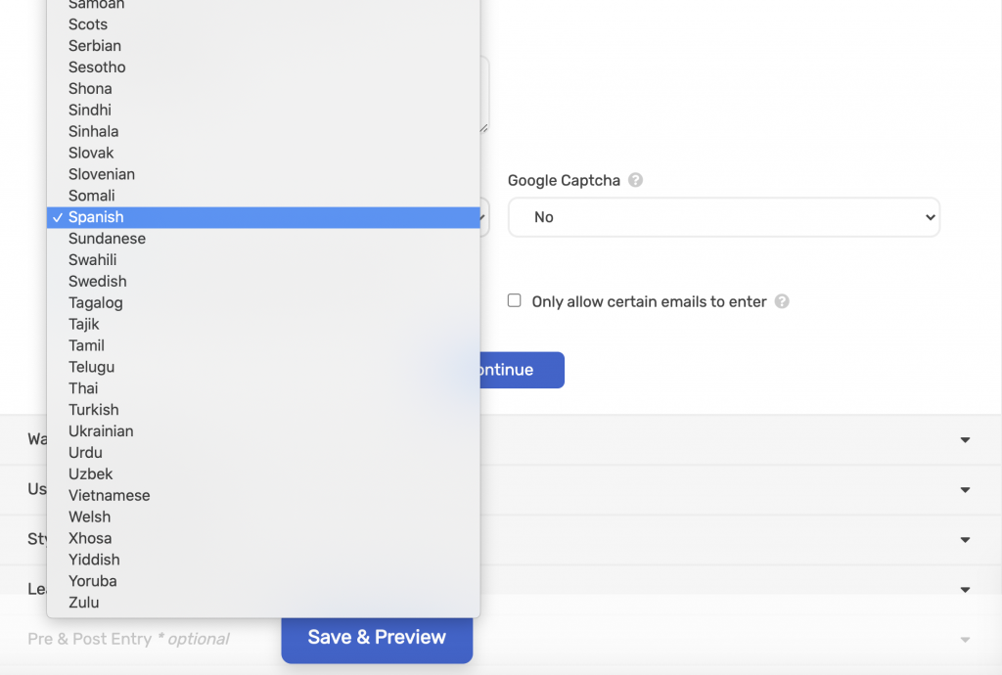Expand the first collapsed section arrow
The width and height of the screenshot is (1002, 675).
click(965, 440)
